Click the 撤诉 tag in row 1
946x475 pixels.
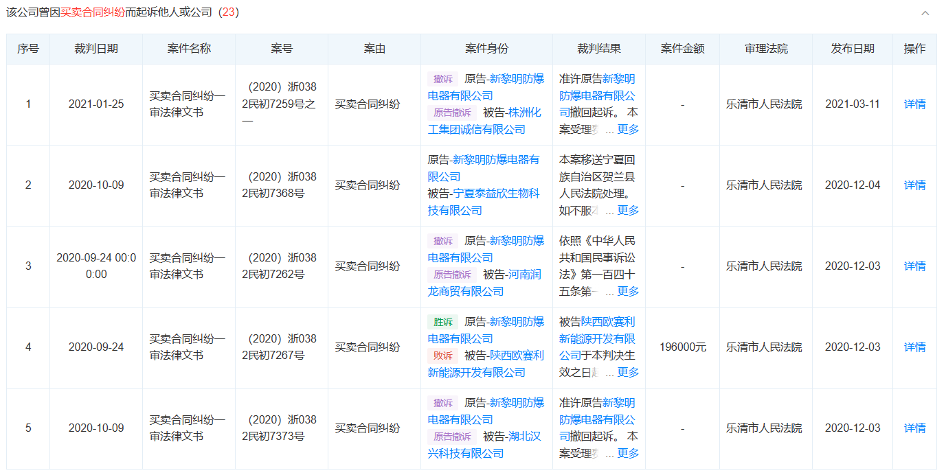(x=442, y=79)
